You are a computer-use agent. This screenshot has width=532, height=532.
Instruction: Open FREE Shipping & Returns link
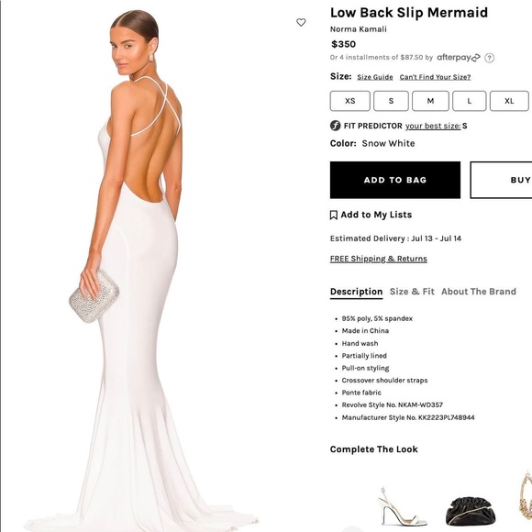(378, 259)
